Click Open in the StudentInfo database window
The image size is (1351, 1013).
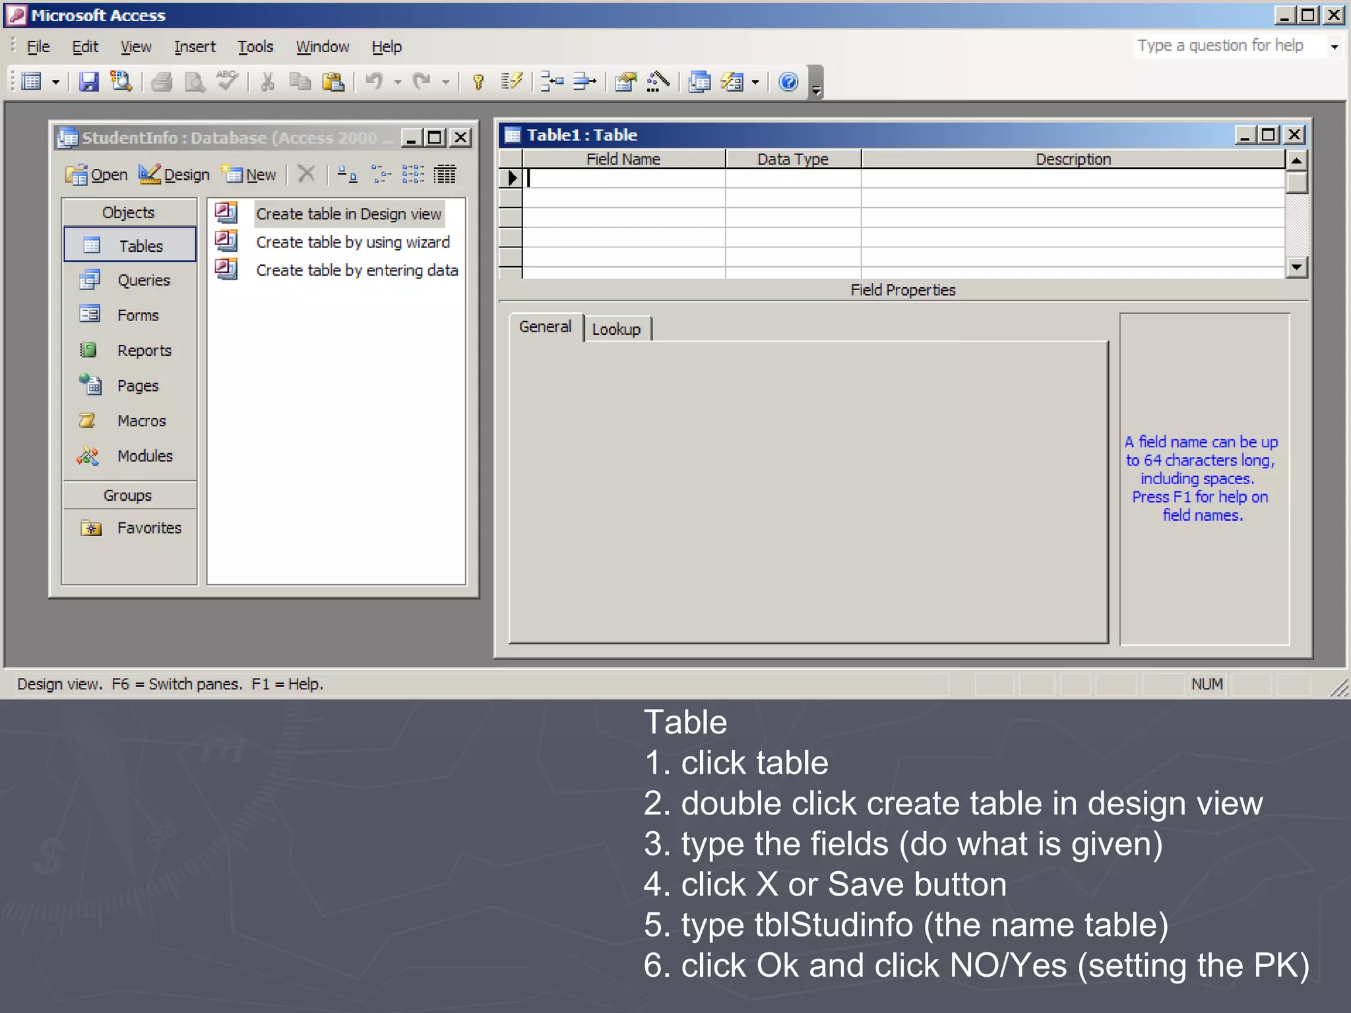(x=96, y=175)
